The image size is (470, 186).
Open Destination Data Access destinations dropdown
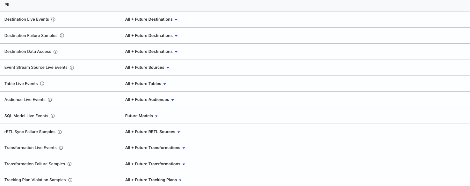coord(151,52)
